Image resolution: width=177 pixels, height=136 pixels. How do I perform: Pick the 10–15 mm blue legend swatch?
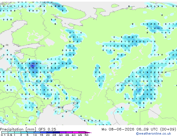37,132
